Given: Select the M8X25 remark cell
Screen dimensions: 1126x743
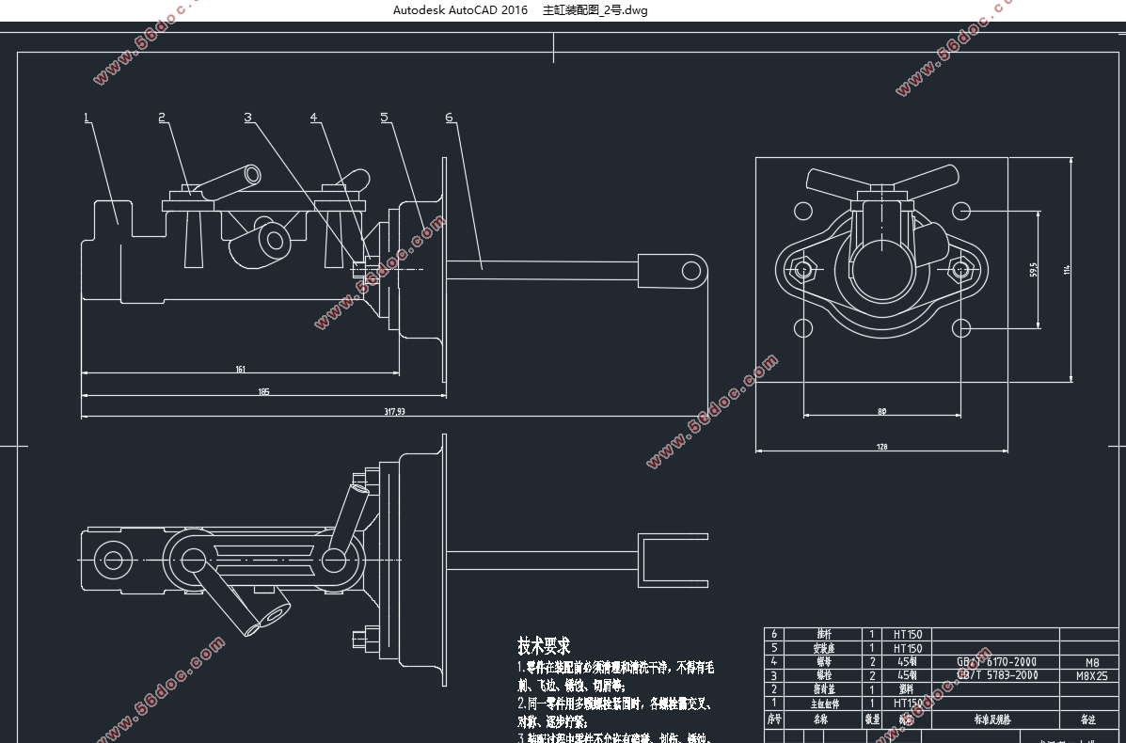Looking at the screenshot, I should tap(1090, 675).
